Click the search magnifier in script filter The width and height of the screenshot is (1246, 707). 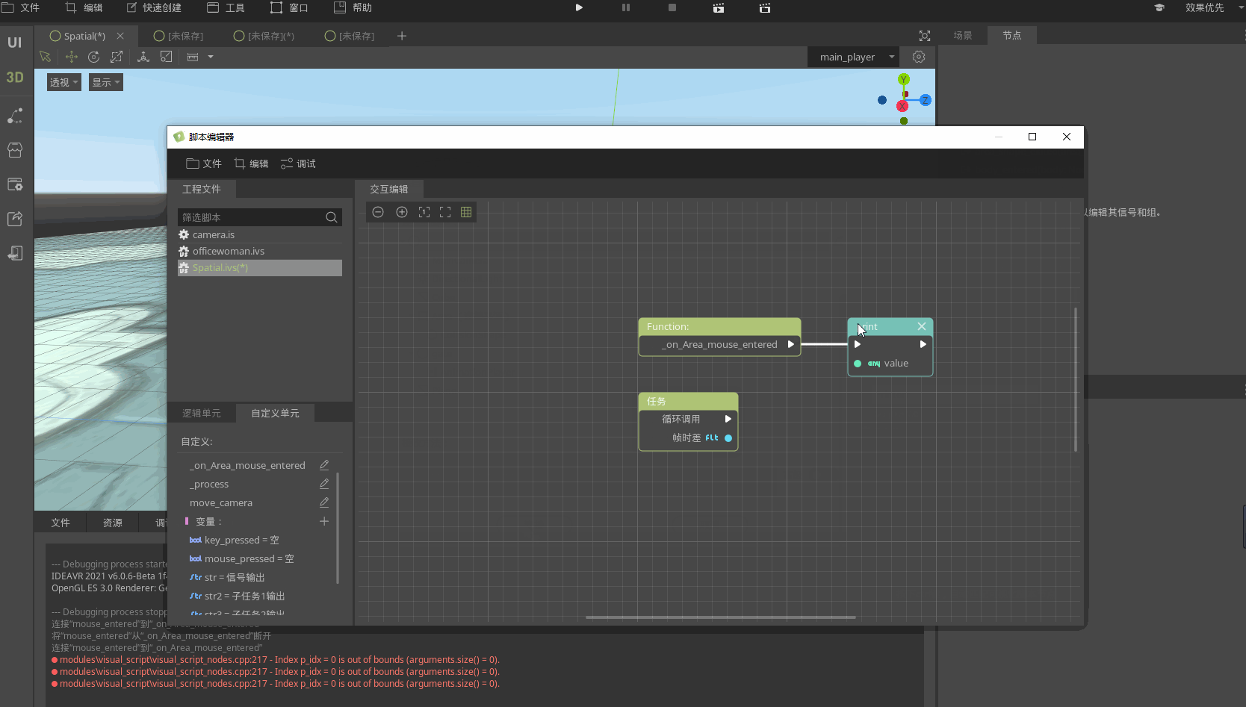click(332, 217)
